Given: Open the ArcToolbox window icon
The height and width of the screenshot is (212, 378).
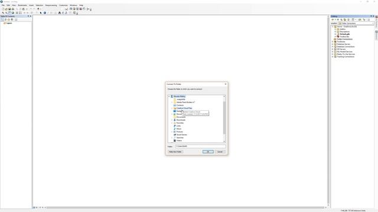Looking at the screenshot, I should [x=80, y=9].
